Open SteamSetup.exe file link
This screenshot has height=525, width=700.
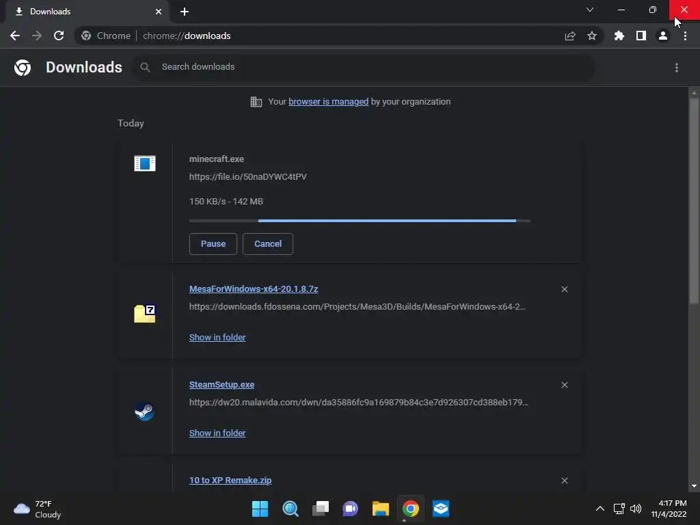click(222, 385)
